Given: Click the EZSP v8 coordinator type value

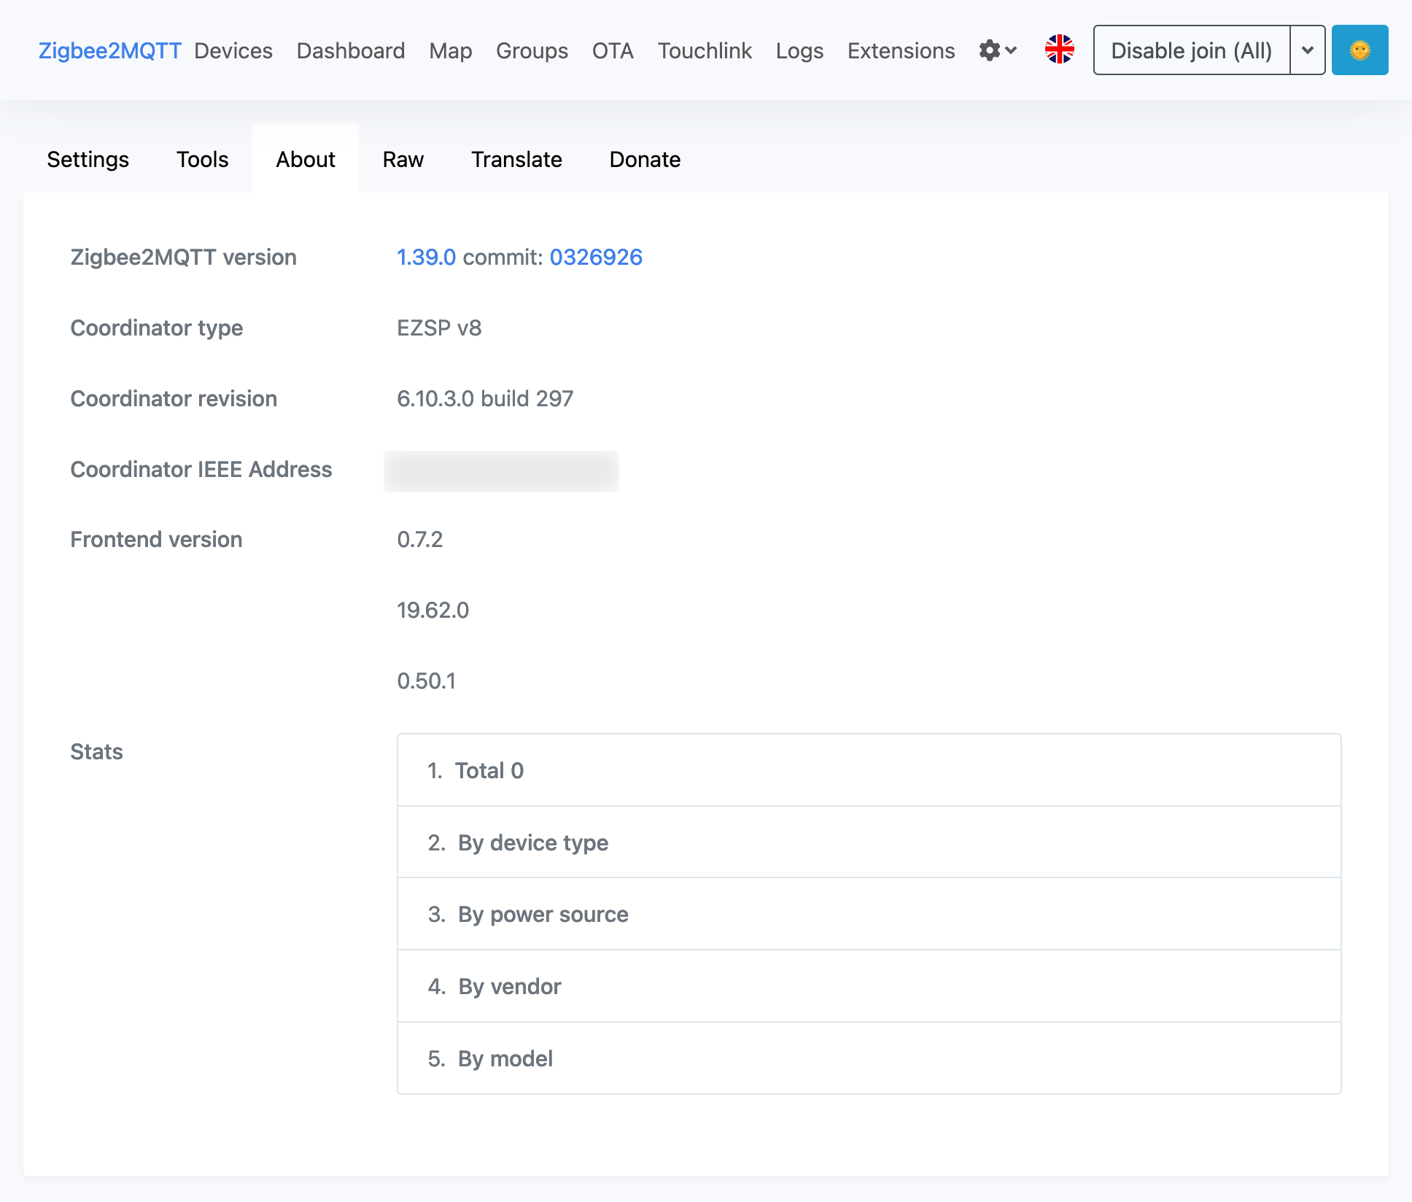Looking at the screenshot, I should pyautogui.click(x=439, y=327).
